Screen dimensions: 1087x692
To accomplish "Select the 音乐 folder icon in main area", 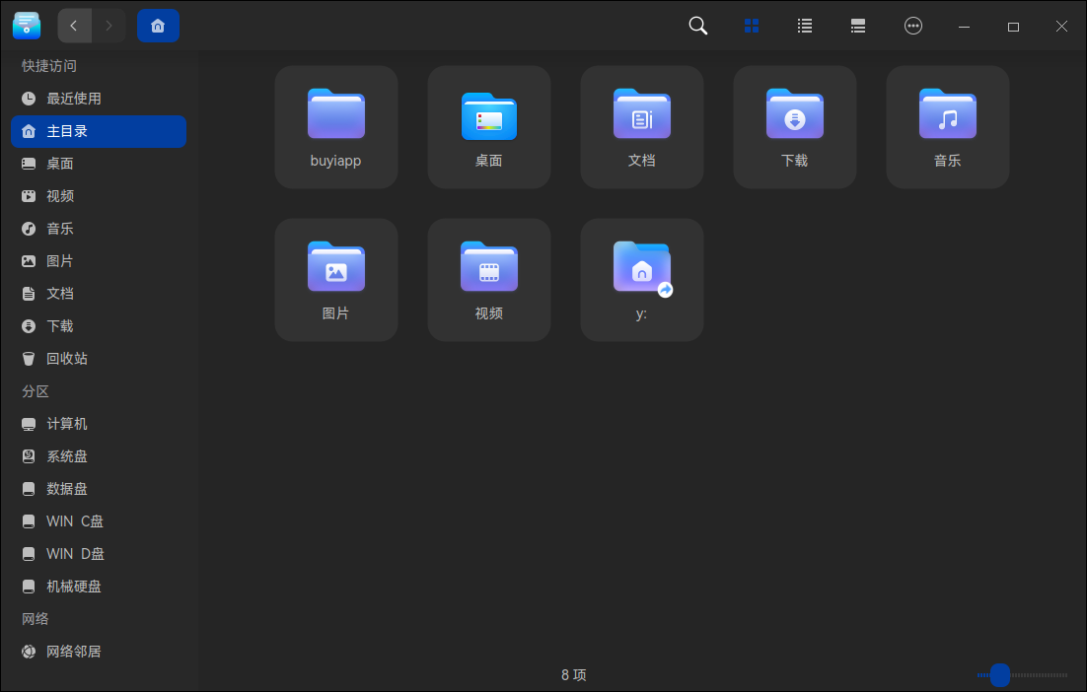I will (948, 127).
